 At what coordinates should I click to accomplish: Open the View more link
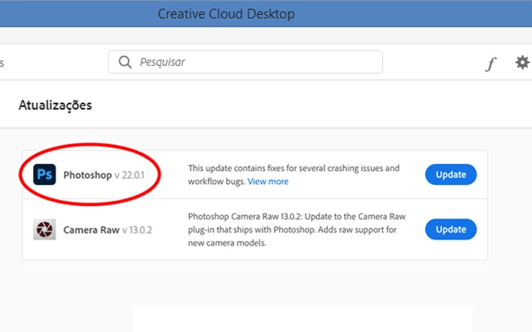pyautogui.click(x=268, y=181)
